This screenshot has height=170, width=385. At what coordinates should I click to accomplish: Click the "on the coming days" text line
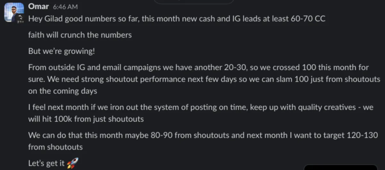point(62,91)
